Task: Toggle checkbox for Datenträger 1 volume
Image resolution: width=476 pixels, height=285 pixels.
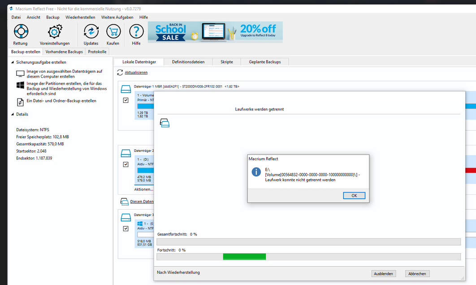Action: pyautogui.click(x=125, y=100)
